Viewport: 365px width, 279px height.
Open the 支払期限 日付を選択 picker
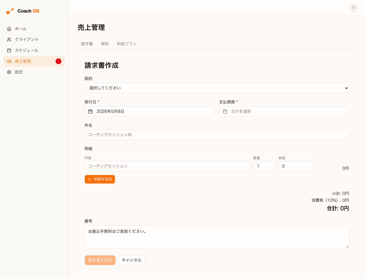pyautogui.click(x=284, y=111)
